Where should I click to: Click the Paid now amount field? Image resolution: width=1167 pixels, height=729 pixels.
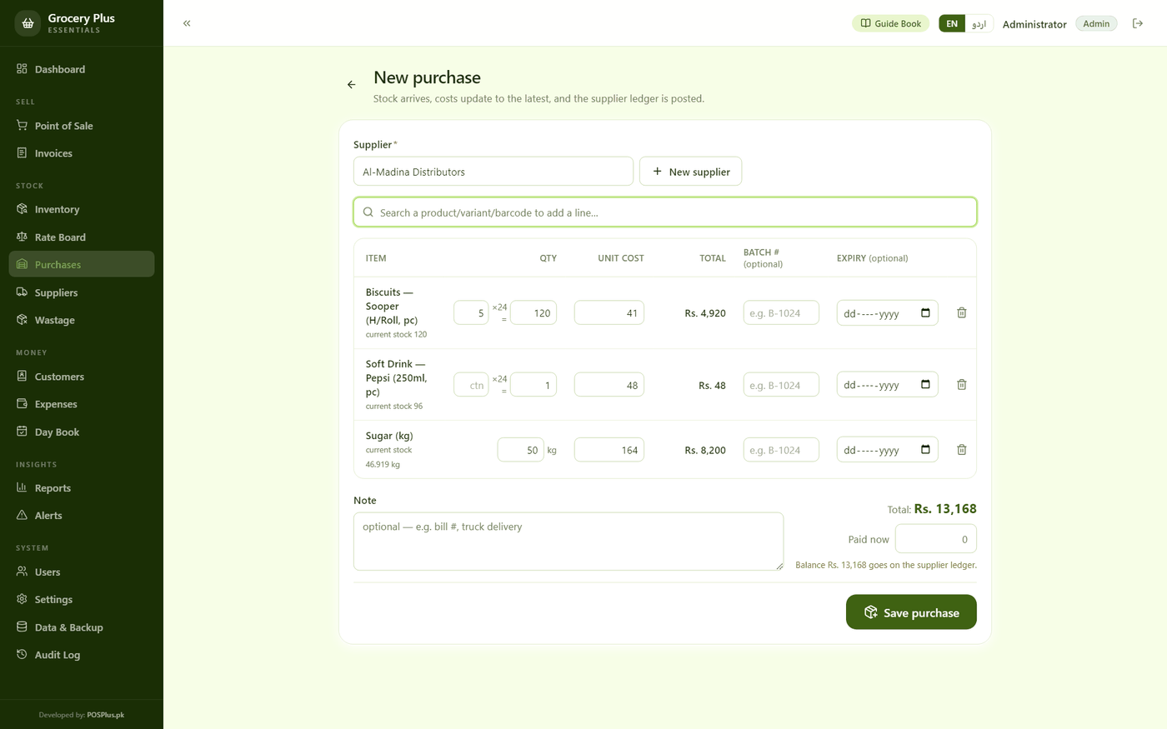(936, 539)
